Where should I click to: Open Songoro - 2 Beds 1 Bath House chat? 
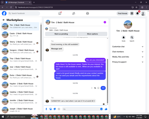pyautogui.click(x=20, y=51)
